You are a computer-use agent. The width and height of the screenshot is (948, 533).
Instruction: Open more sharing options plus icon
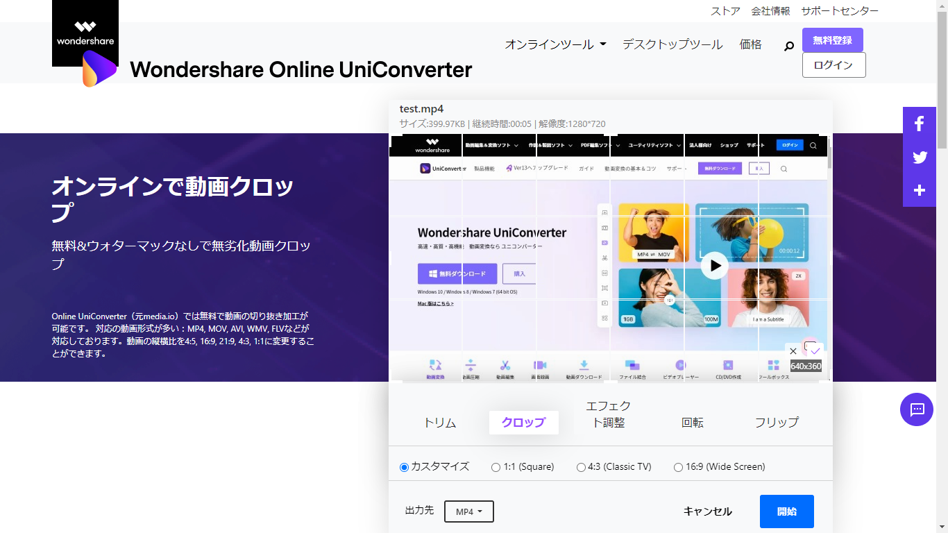[920, 190]
